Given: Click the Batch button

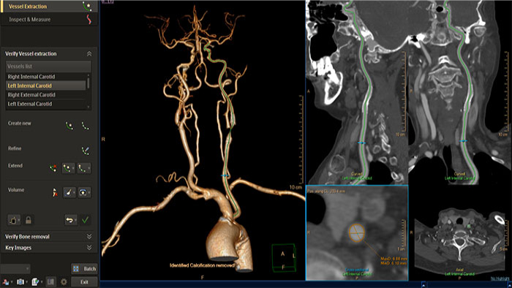Looking at the screenshot, I should 84,269.
